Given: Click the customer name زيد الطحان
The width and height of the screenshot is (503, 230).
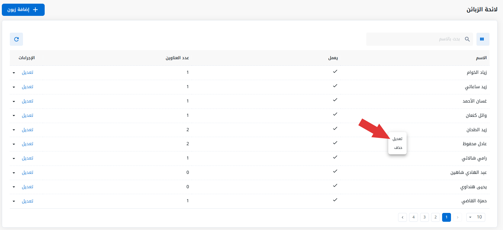Looking at the screenshot, I should (x=476, y=130).
